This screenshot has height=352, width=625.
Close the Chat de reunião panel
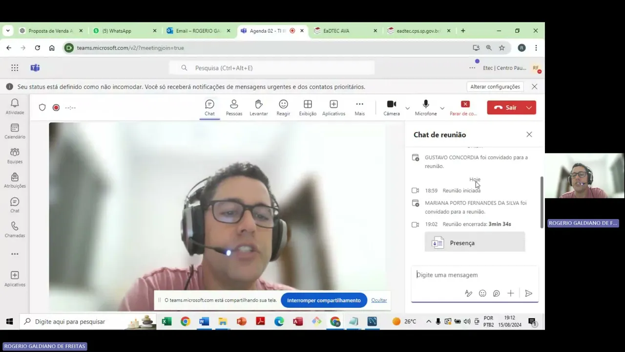[529, 134]
